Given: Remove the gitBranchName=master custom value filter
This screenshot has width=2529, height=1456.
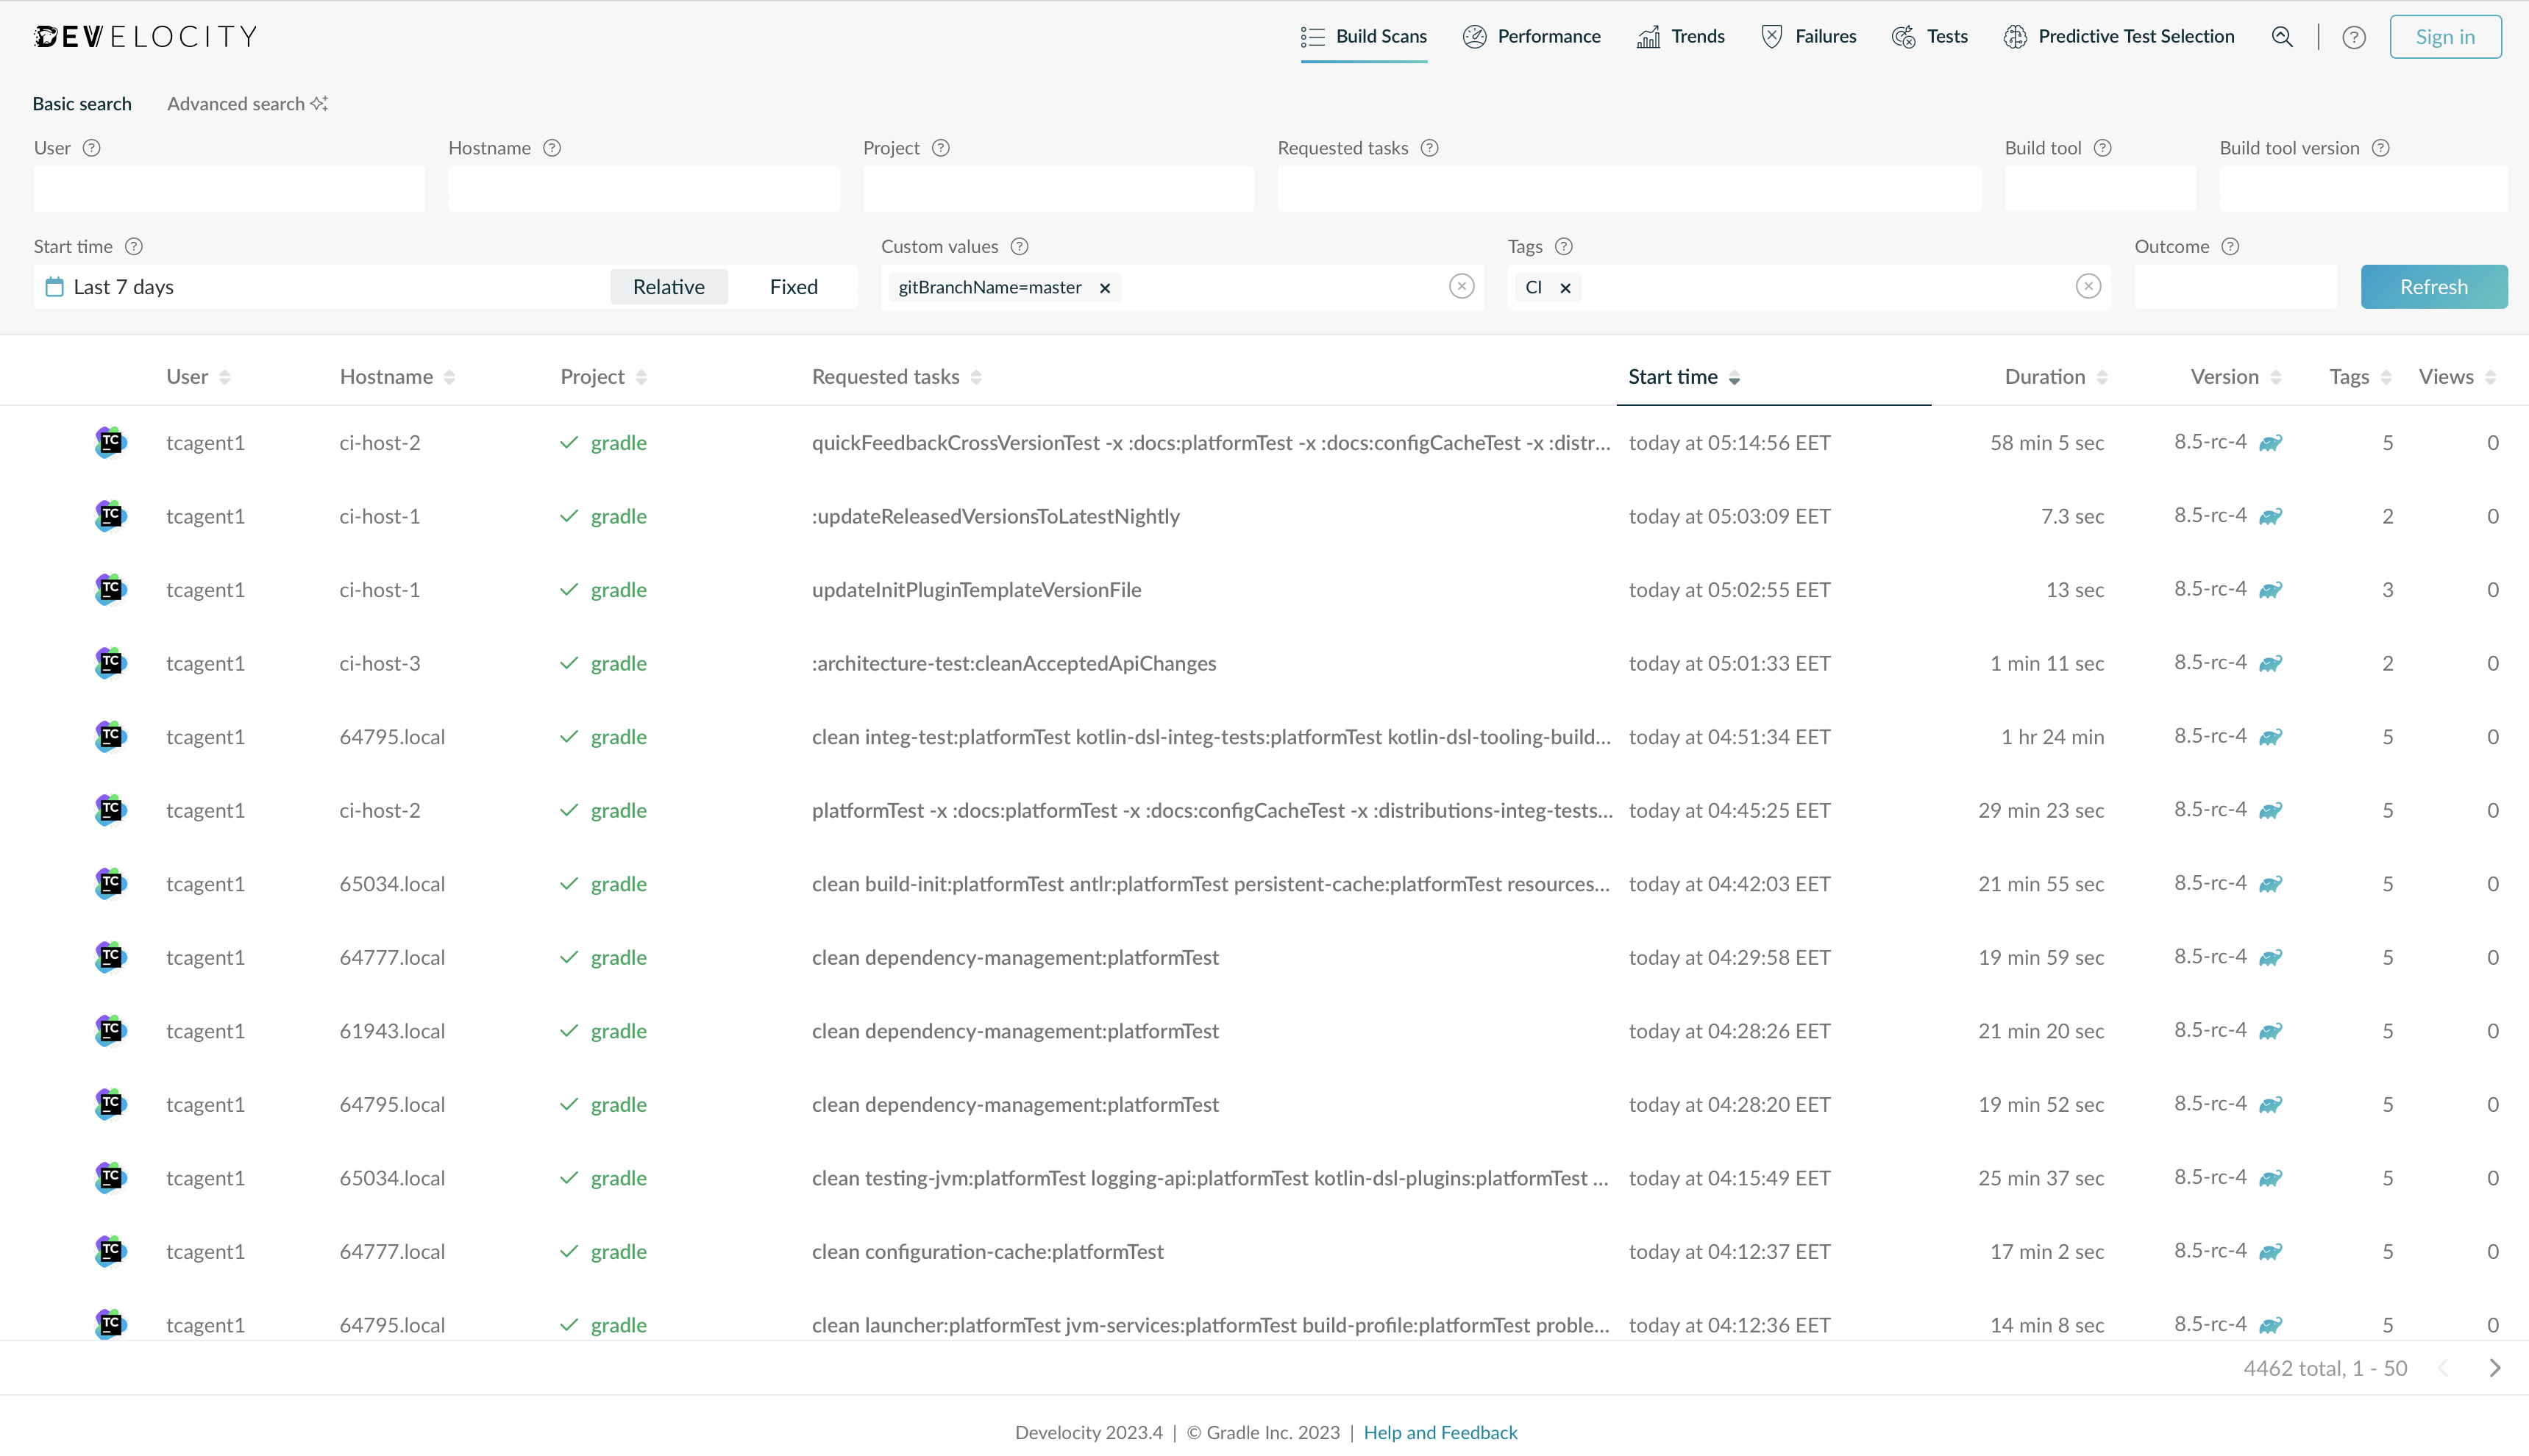Looking at the screenshot, I should [1105, 286].
